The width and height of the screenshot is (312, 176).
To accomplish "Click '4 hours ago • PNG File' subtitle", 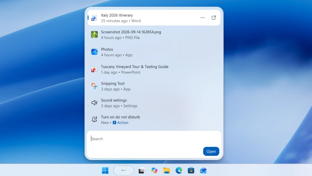I will (120, 37).
